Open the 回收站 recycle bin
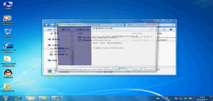Viewport: 213px width, 101px height. click(x=8, y=32)
